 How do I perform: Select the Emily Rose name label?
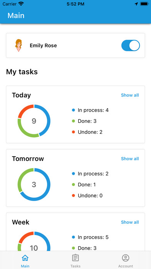(43, 46)
